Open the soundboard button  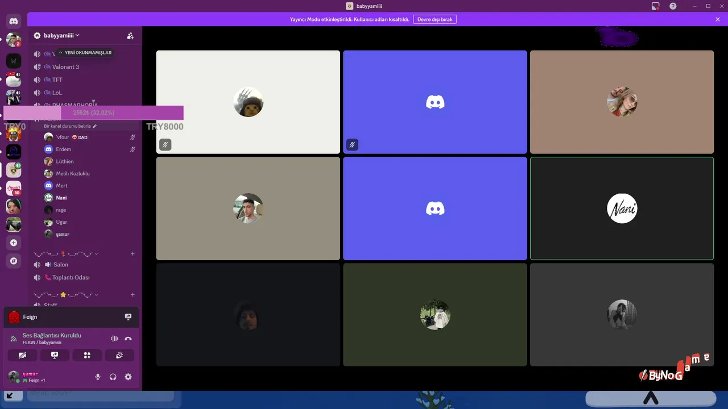click(x=119, y=355)
